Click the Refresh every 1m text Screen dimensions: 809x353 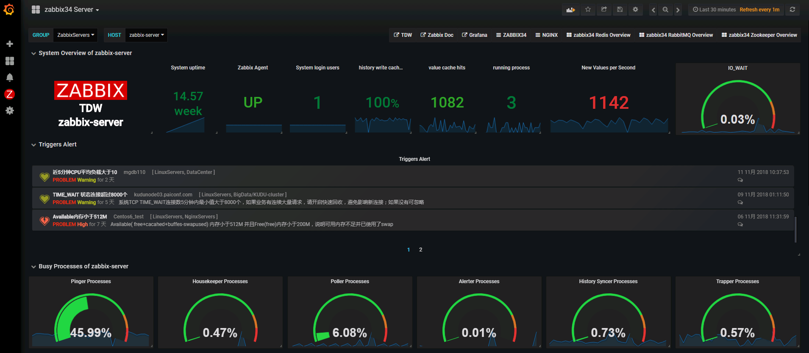(x=759, y=10)
